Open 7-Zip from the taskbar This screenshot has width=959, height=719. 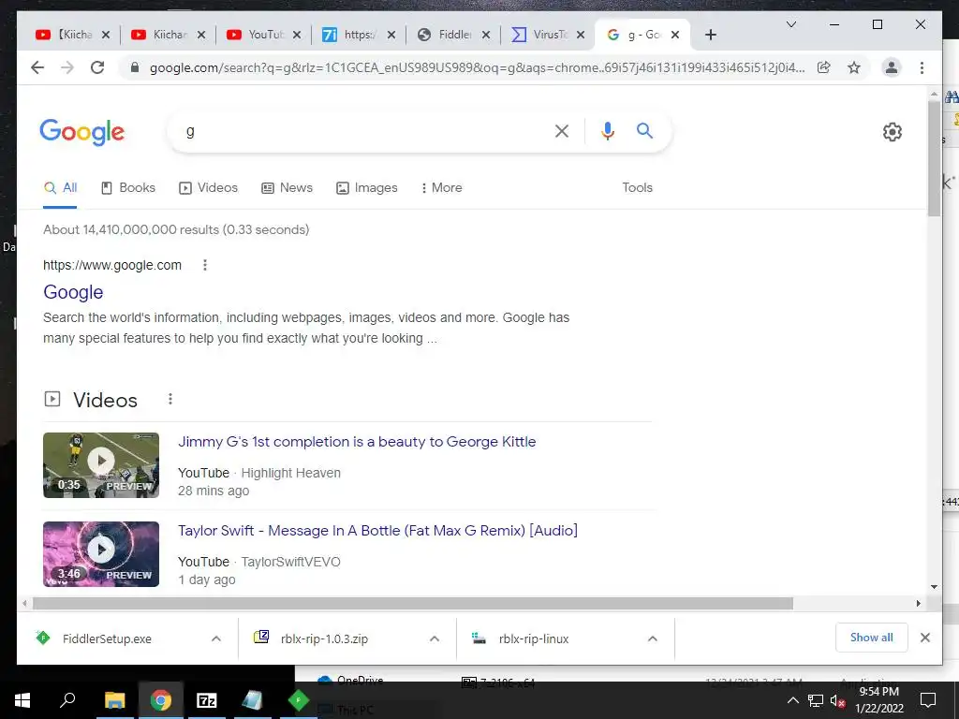207,700
